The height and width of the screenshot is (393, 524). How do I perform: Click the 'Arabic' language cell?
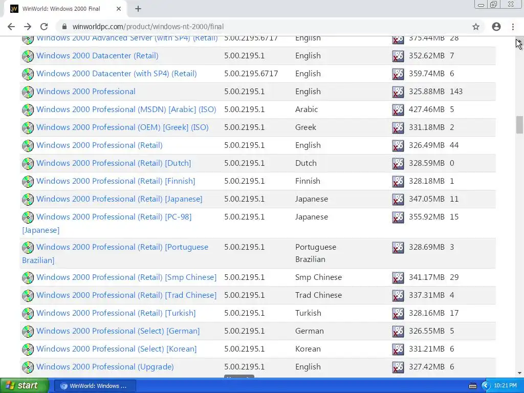307,110
